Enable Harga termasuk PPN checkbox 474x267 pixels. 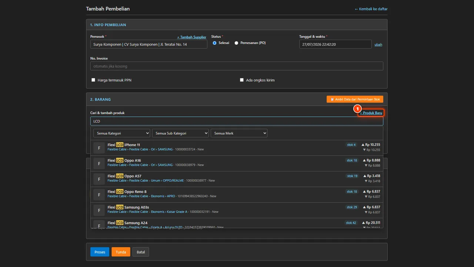93,80
